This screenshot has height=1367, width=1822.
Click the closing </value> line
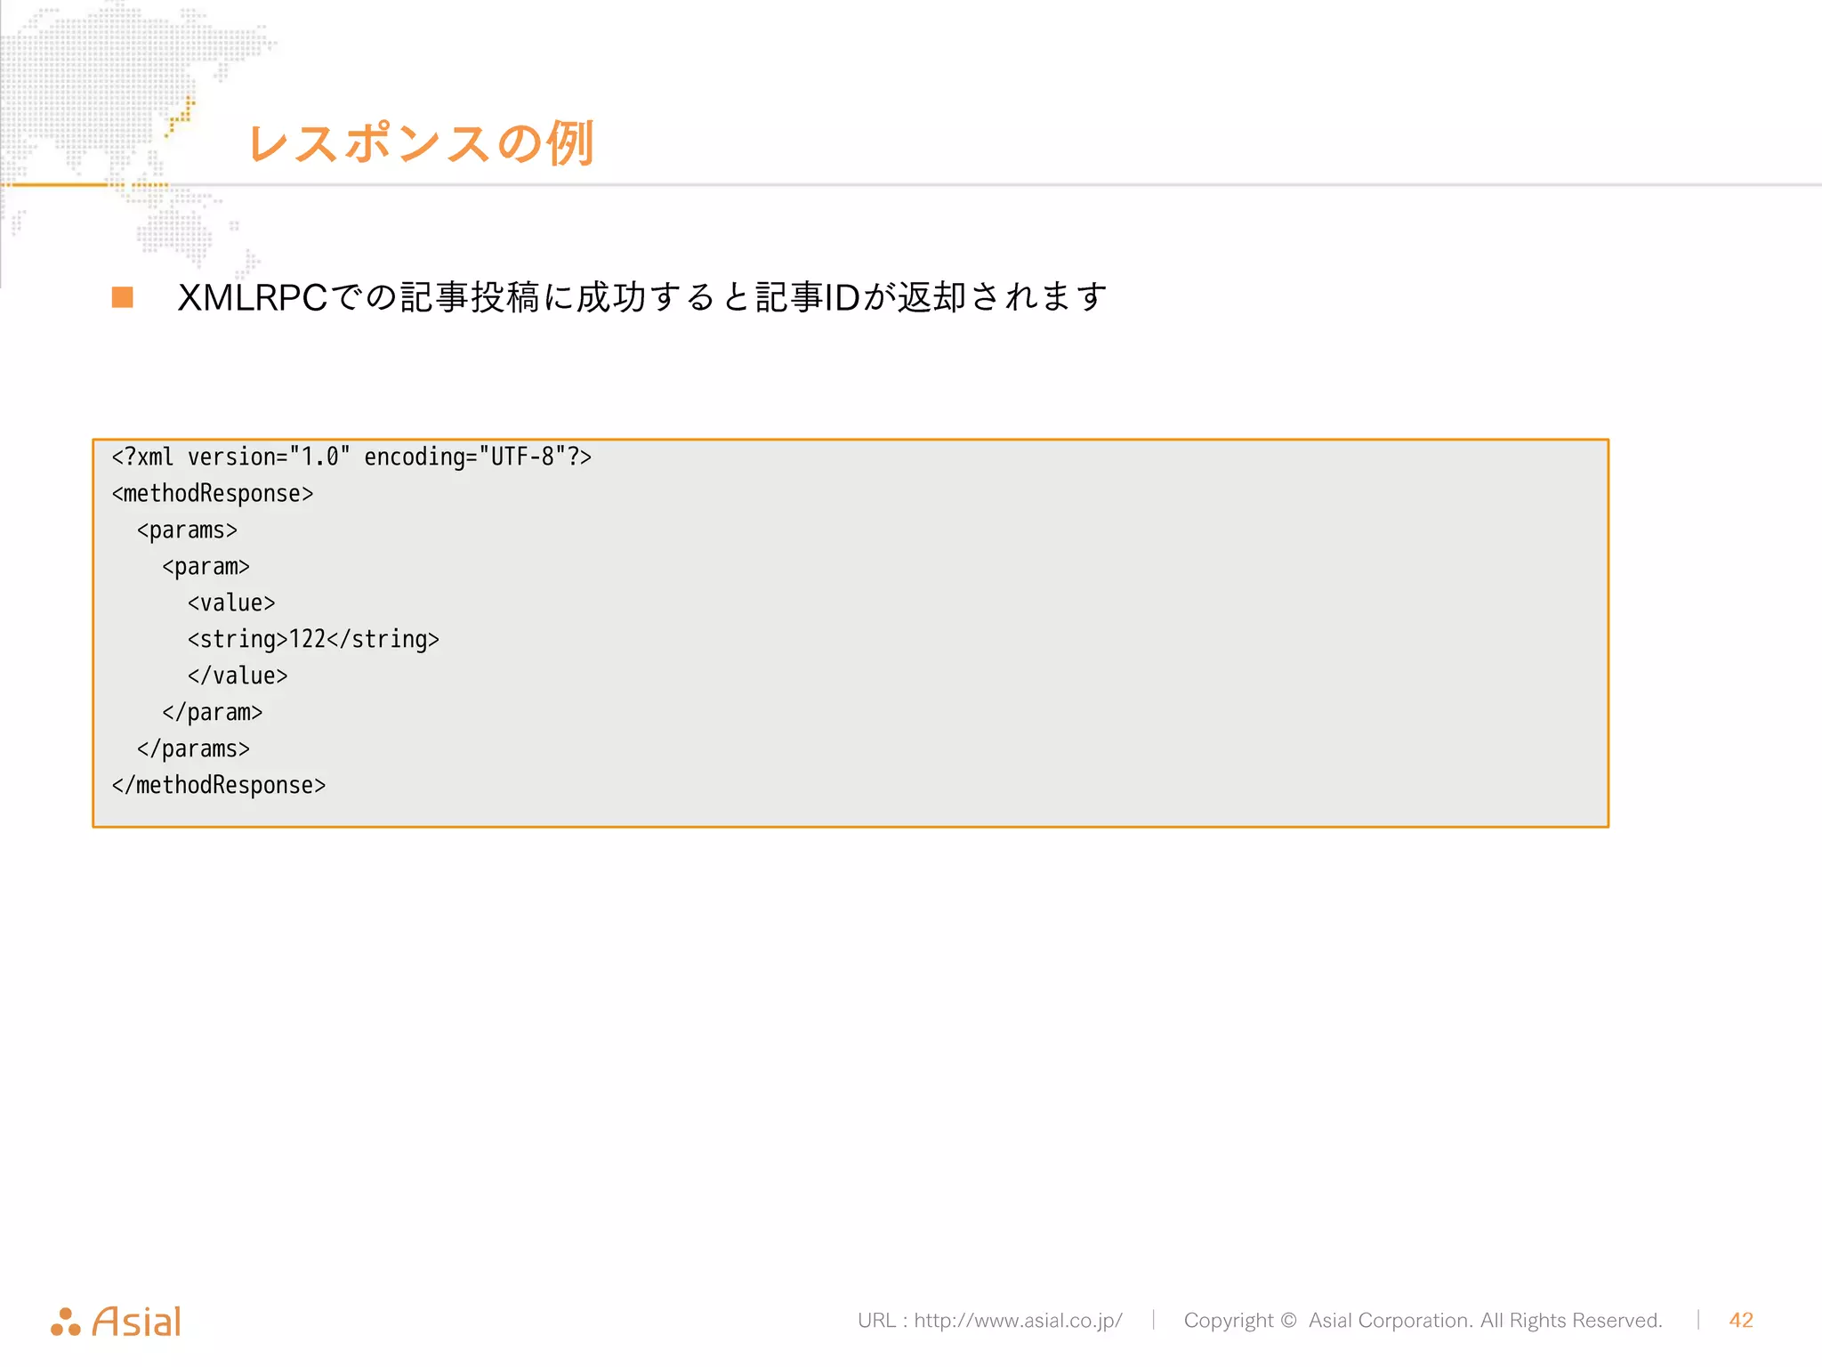pyautogui.click(x=238, y=676)
